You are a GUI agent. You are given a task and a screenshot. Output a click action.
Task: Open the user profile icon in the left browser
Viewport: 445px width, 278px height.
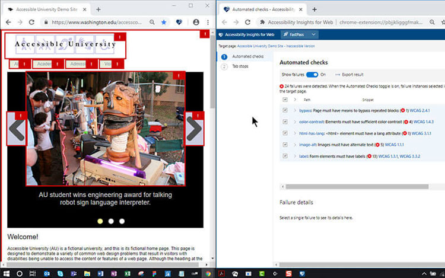pos(196,22)
